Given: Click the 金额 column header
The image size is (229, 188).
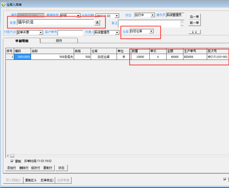Looking at the screenshot, I should [x=175, y=51].
